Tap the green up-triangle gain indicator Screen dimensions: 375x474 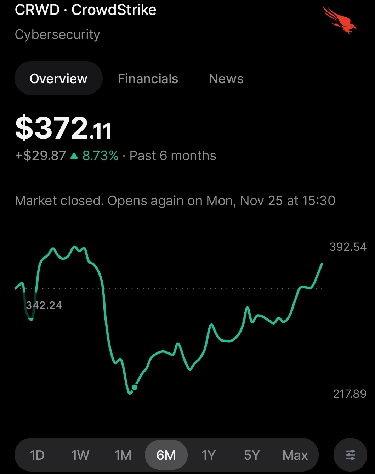[74, 156]
